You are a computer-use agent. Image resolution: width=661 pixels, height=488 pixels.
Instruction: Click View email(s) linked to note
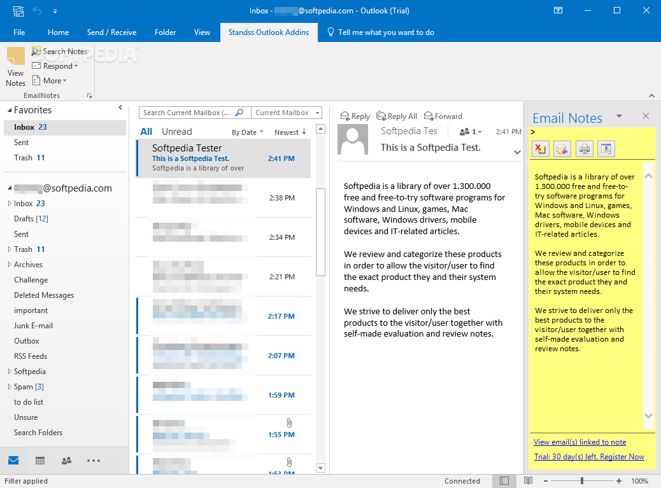(x=579, y=442)
